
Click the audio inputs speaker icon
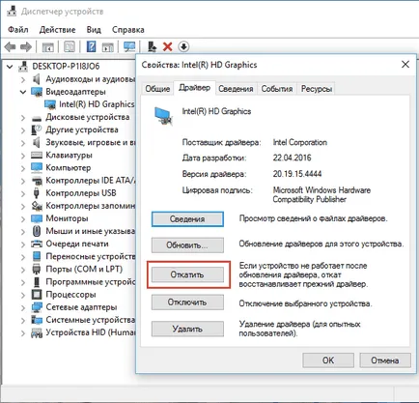(x=37, y=79)
